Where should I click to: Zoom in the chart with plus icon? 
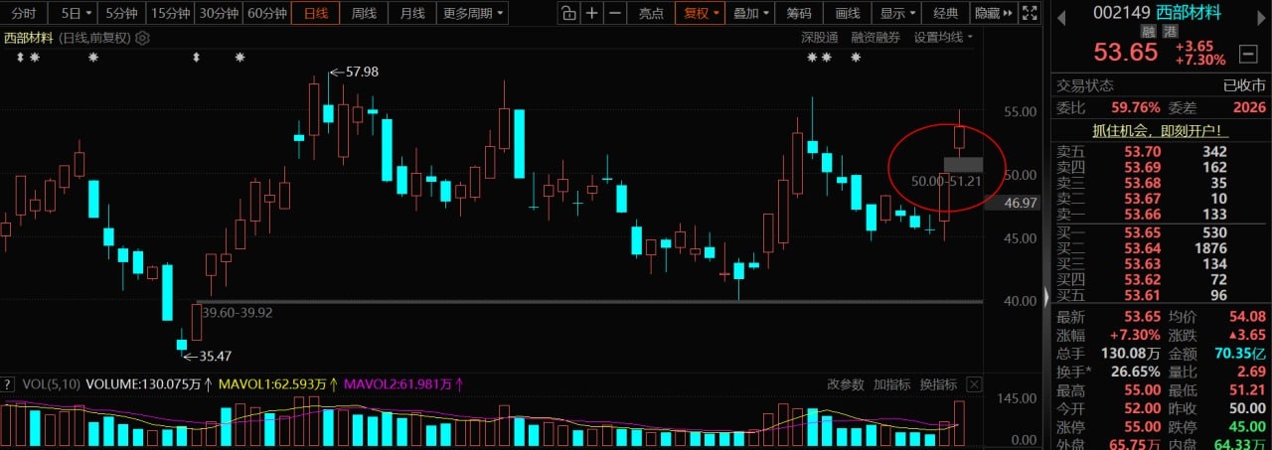click(x=592, y=13)
